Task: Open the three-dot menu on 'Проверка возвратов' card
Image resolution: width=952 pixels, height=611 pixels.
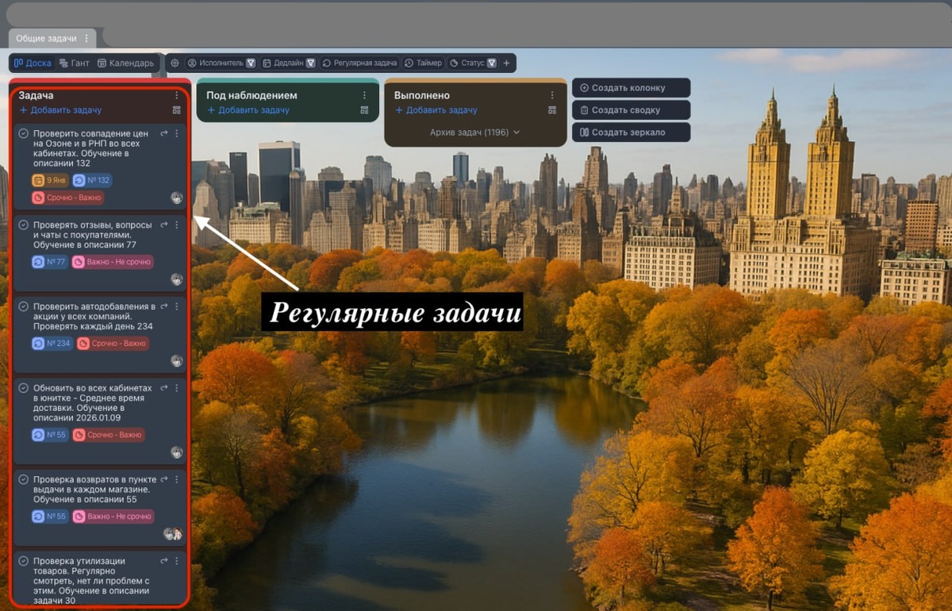Action: click(x=176, y=480)
